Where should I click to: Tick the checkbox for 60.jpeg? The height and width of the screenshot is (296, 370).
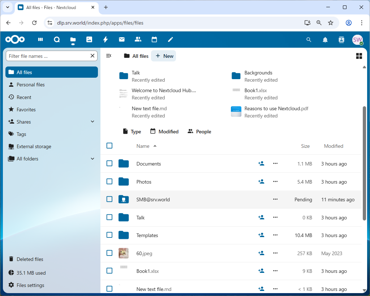(x=109, y=253)
